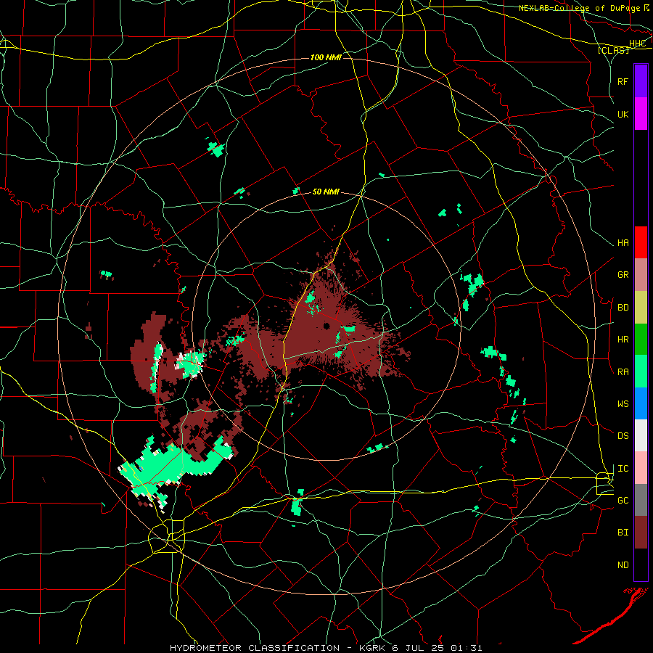
Task: Click the [CLAS] units label
Action: pos(613,50)
